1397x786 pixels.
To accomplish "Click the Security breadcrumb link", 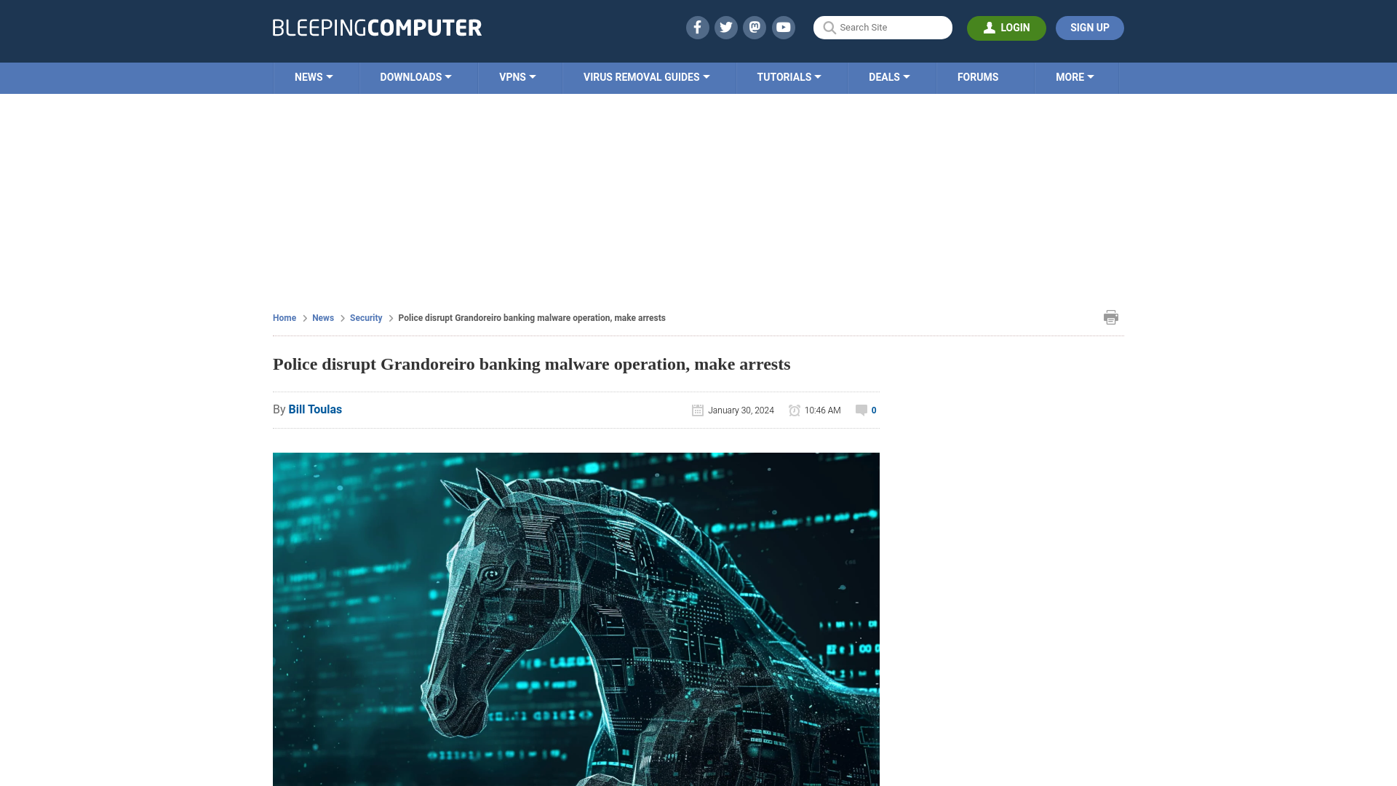I will click(365, 317).
